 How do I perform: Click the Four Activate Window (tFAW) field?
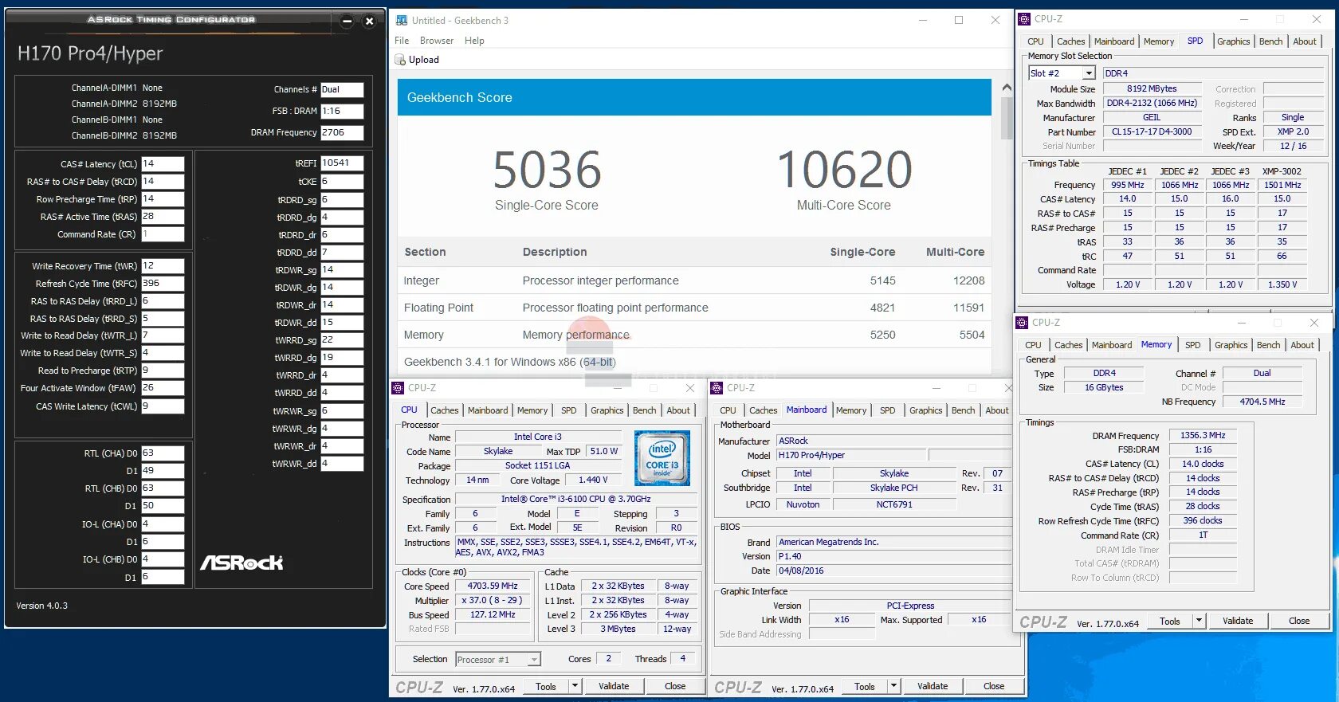tap(163, 388)
